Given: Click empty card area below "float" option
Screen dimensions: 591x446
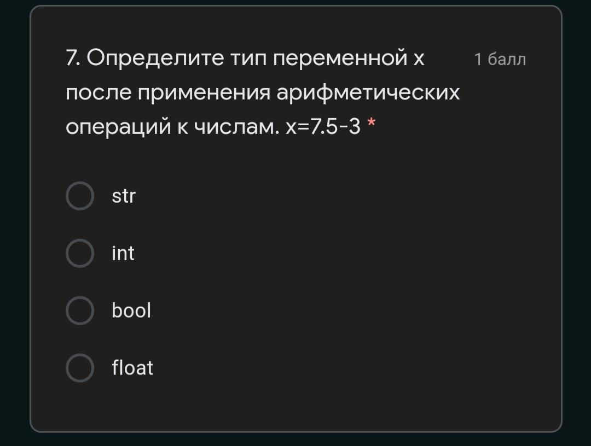Looking at the screenshot, I should (296, 406).
